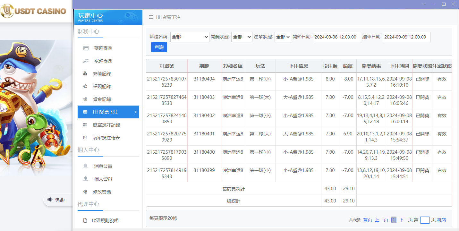Expand the HH彩票下注 chevron
Screen dimensions: 459x231
pyautogui.click(x=136, y=112)
